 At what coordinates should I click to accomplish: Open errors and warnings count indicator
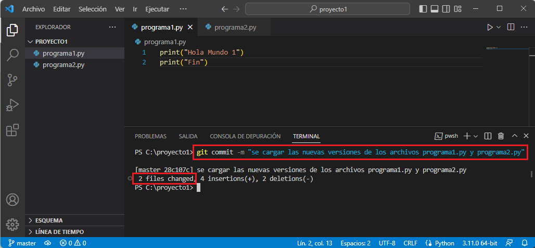pos(73,243)
